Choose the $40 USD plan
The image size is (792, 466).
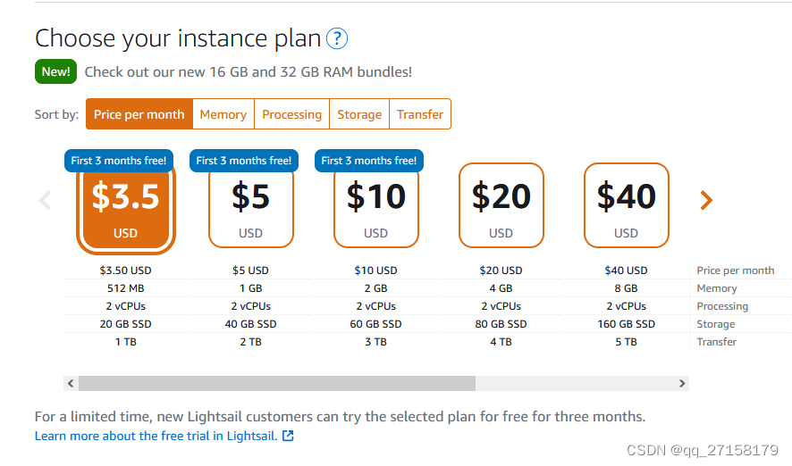627,205
